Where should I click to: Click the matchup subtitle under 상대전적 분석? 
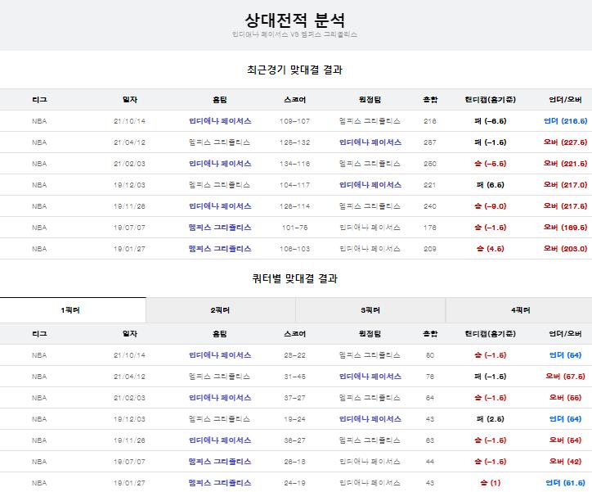click(x=294, y=34)
